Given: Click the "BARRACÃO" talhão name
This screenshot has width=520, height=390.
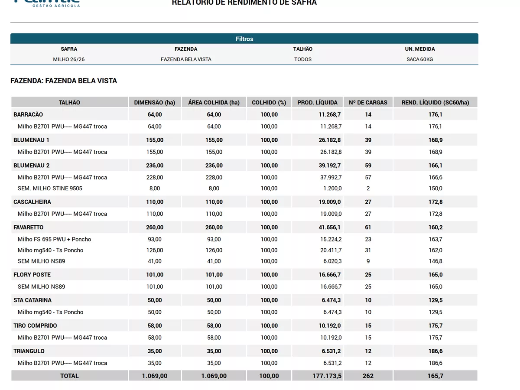Looking at the screenshot, I should coord(28,114).
